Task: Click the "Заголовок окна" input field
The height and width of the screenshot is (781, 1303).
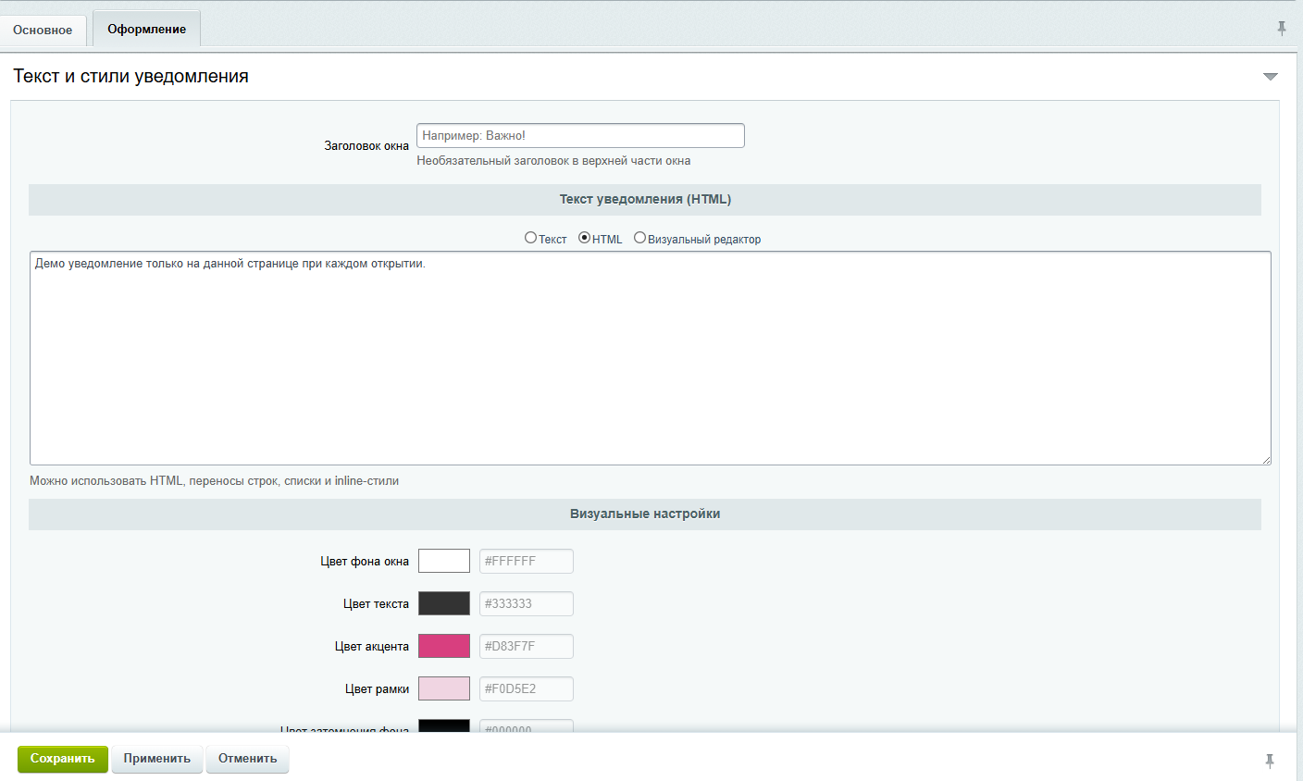Action: pyautogui.click(x=580, y=135)
